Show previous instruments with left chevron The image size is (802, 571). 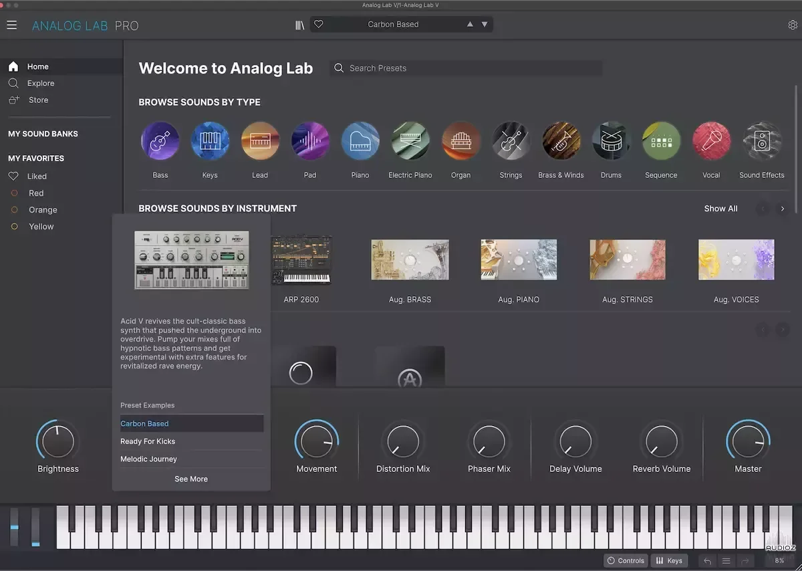click(763, 209)
